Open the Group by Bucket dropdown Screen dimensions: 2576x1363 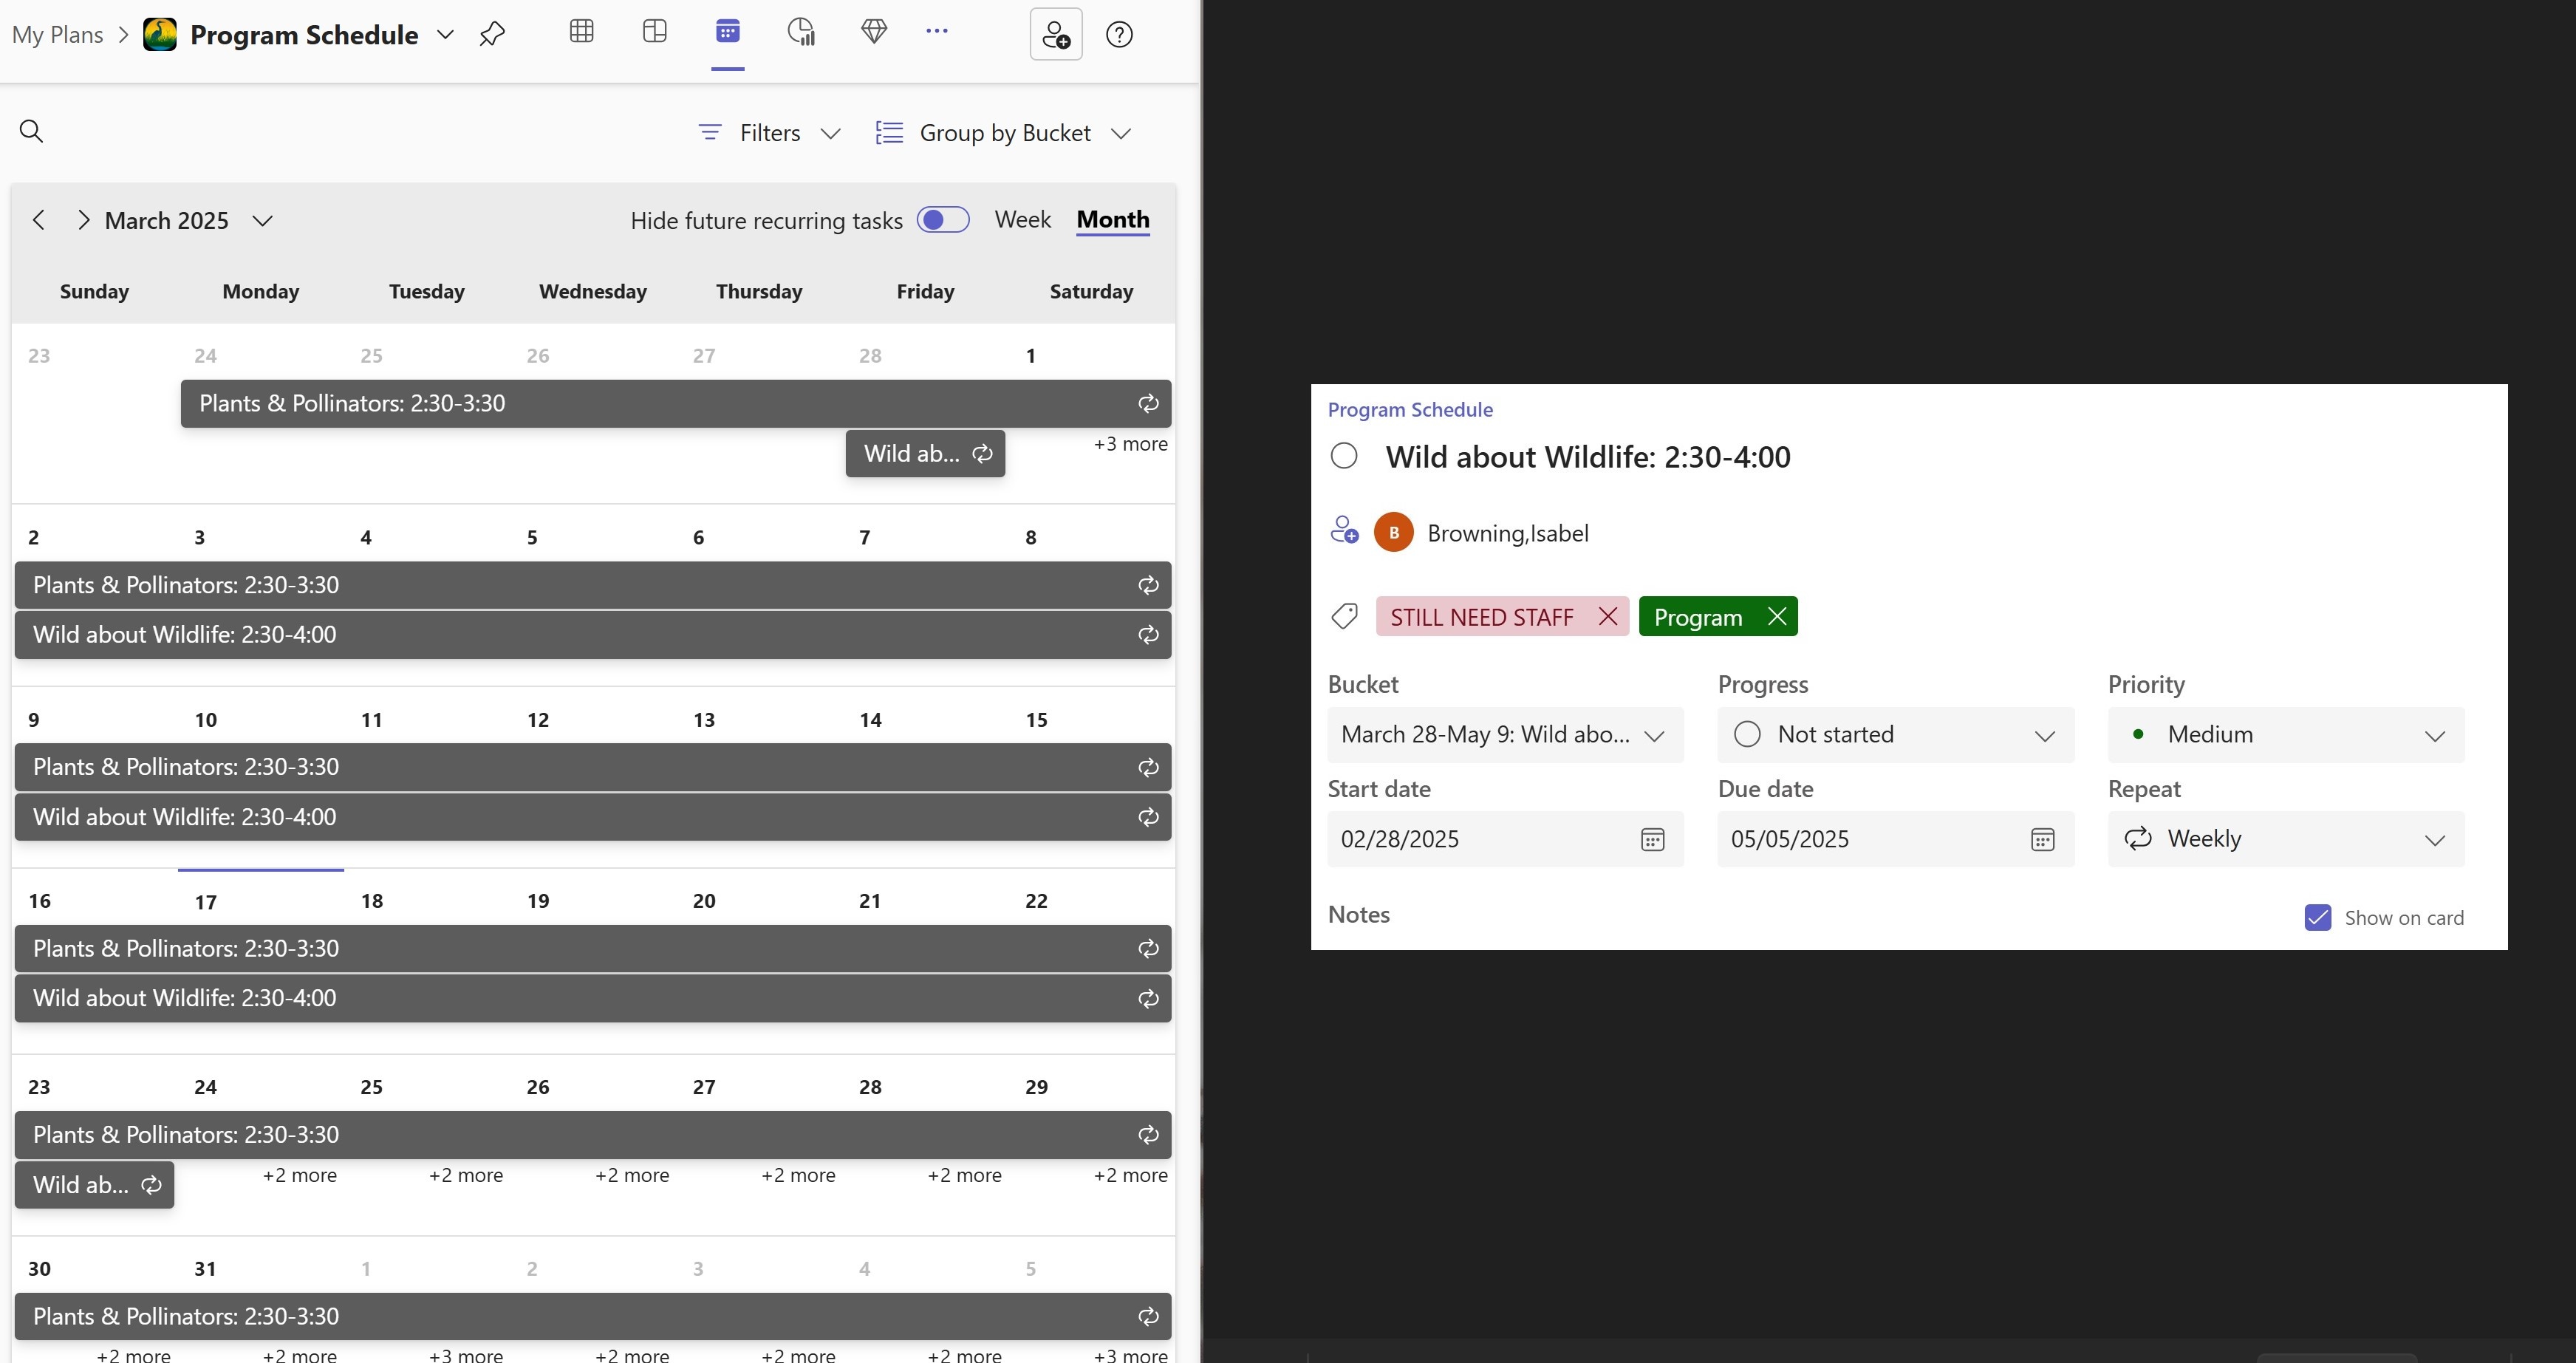tap(1004, 133)
